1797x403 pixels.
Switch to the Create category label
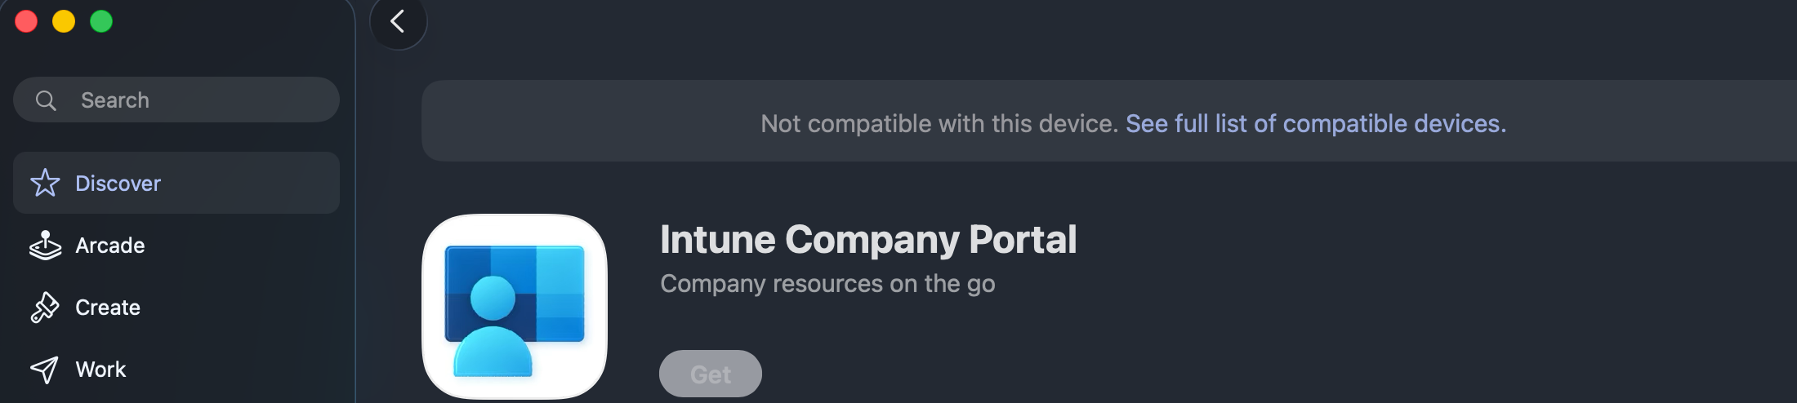tap(108, 308)
